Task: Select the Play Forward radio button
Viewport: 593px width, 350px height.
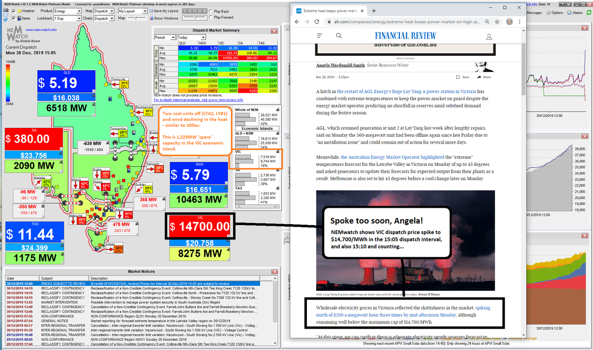Action: tap(212, 17)
